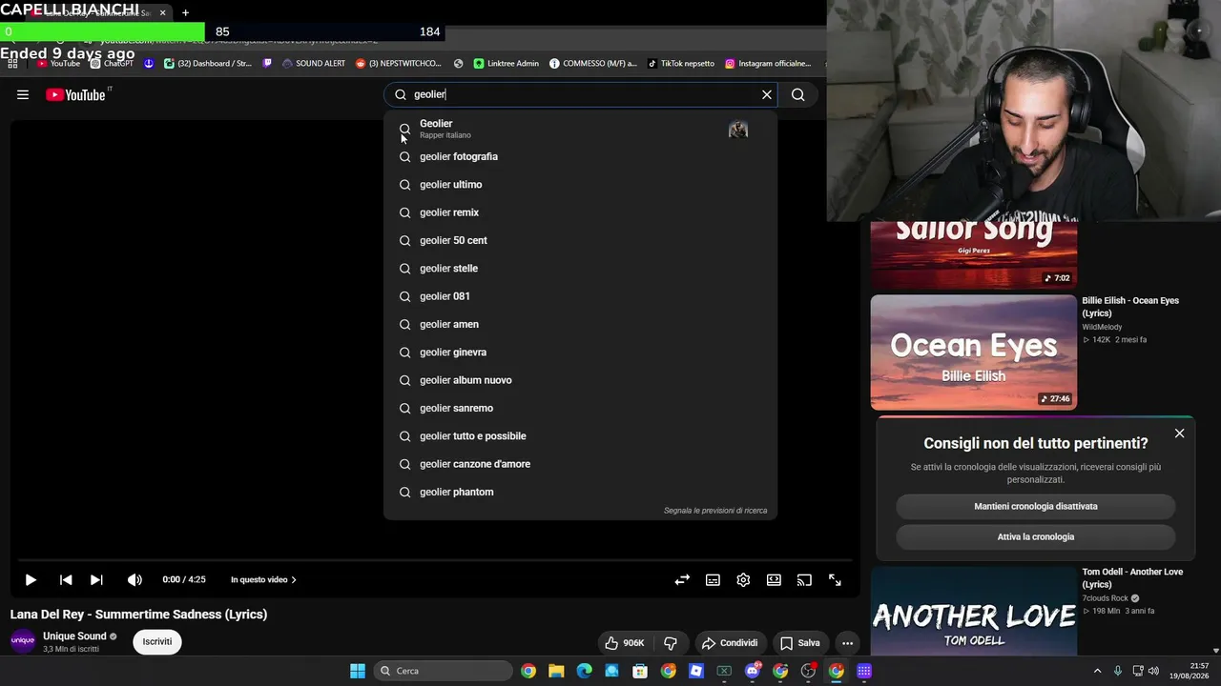The height and width of the screenshot is (686, 1221).
Task: Choose suggestion geolier ultimo
Action: [580, 184]
